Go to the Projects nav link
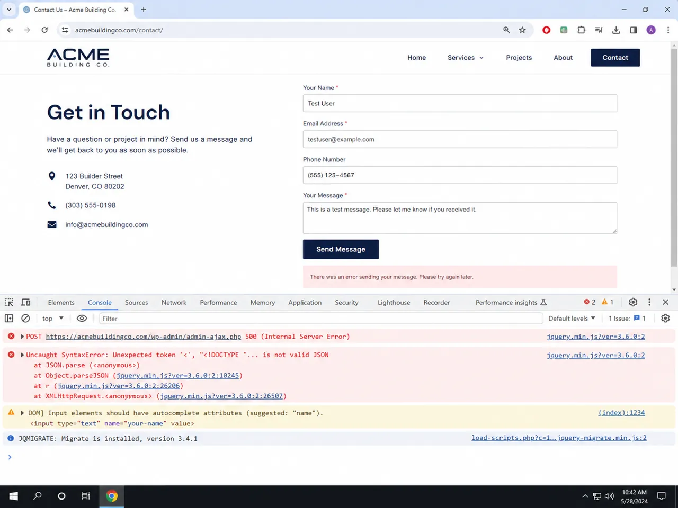This screenshot has height=508, width=678. click(519, 58)
